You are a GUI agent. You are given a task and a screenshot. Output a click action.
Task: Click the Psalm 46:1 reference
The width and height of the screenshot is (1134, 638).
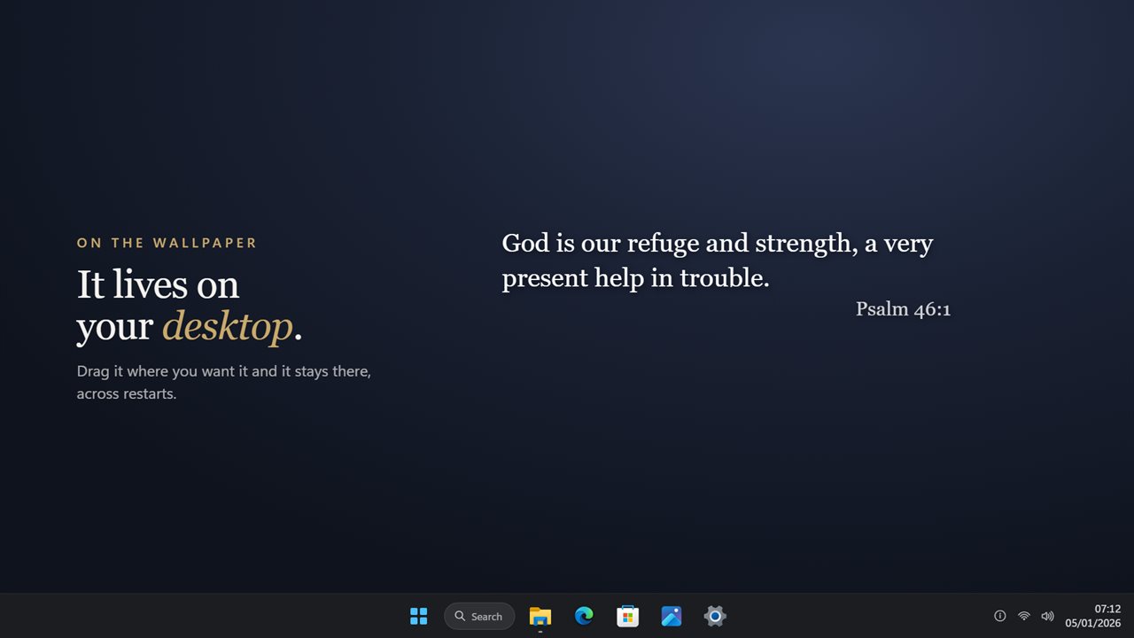click(x=903, y=308)
